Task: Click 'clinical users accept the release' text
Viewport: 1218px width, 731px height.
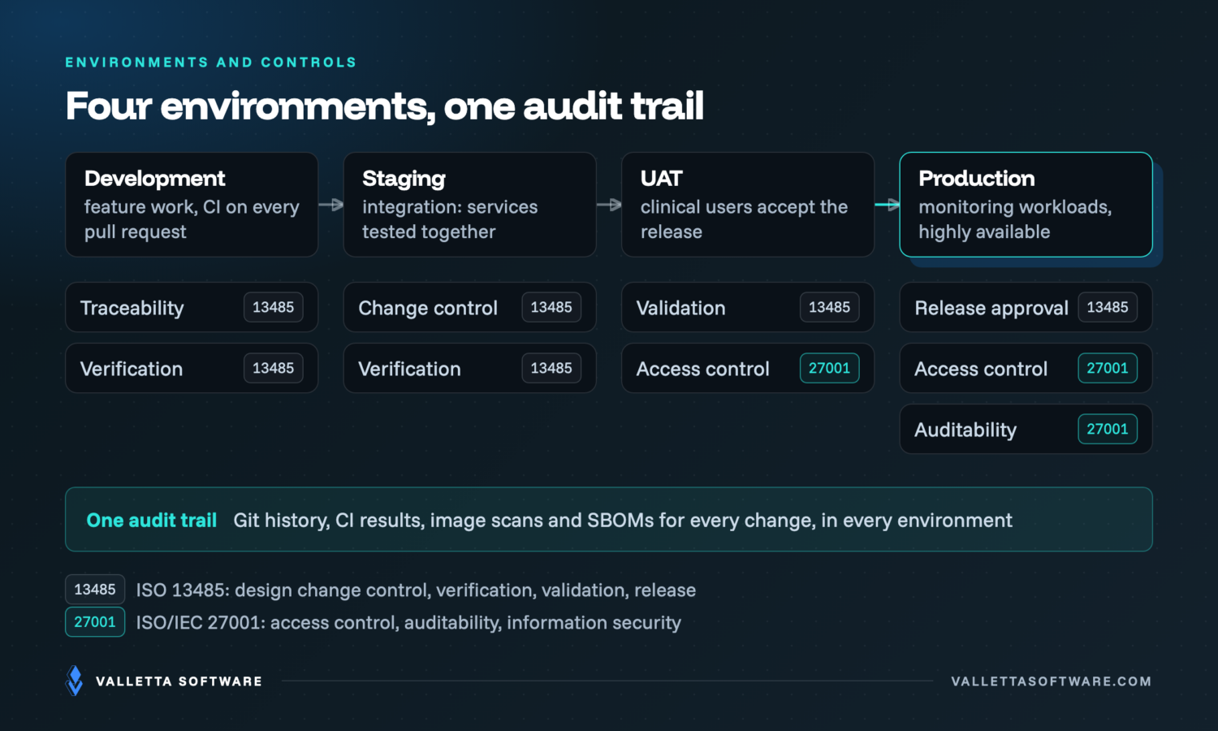Action: point(744,219)
